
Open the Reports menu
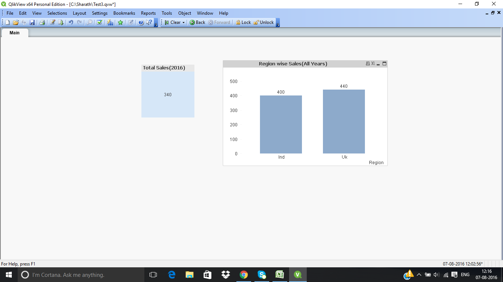point(148,13)
